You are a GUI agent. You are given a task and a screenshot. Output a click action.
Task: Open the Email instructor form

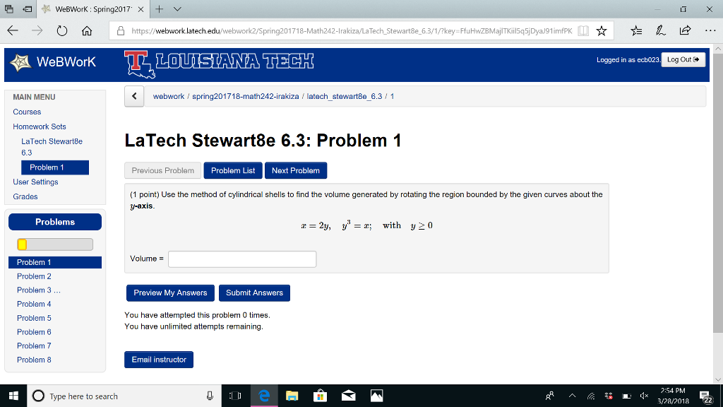tap(158, 359)
